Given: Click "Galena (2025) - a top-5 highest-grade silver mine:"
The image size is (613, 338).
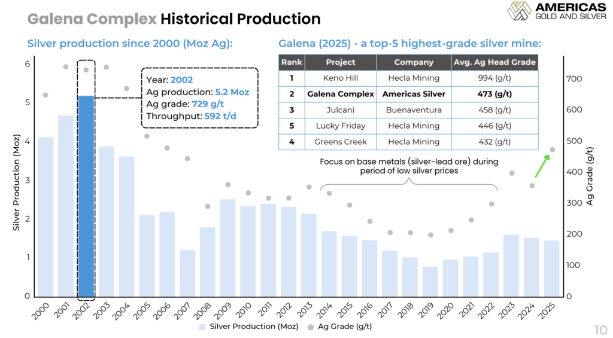Looking at the screenshot, I should (409, 44).
